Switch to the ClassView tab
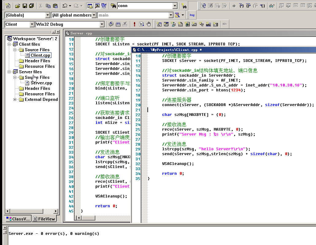 coord(18,219)
